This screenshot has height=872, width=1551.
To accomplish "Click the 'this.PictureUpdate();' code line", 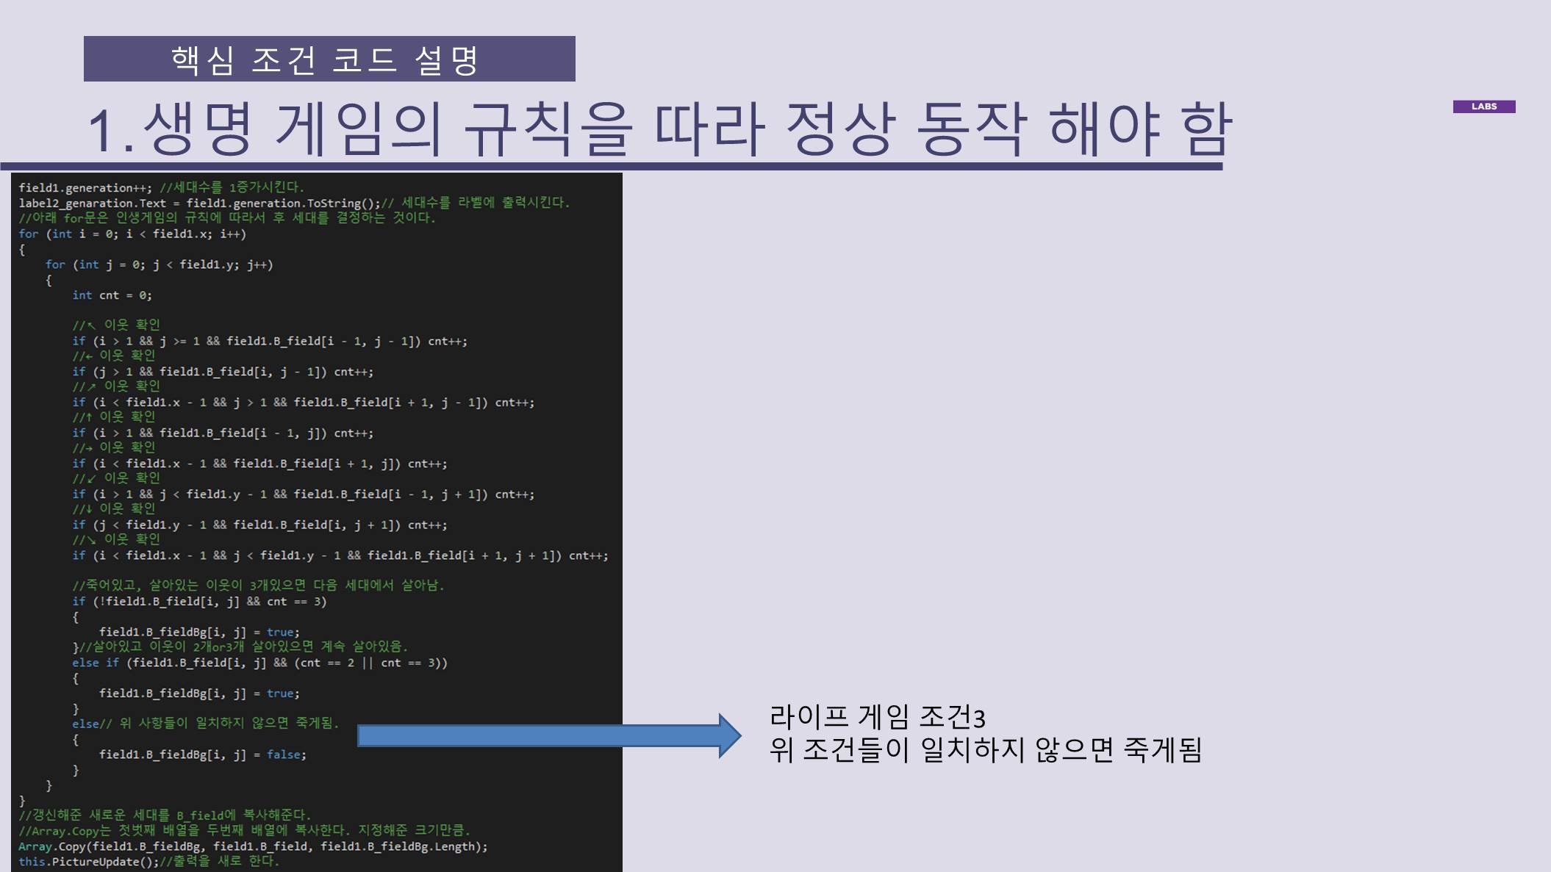I will coord(88,862).
